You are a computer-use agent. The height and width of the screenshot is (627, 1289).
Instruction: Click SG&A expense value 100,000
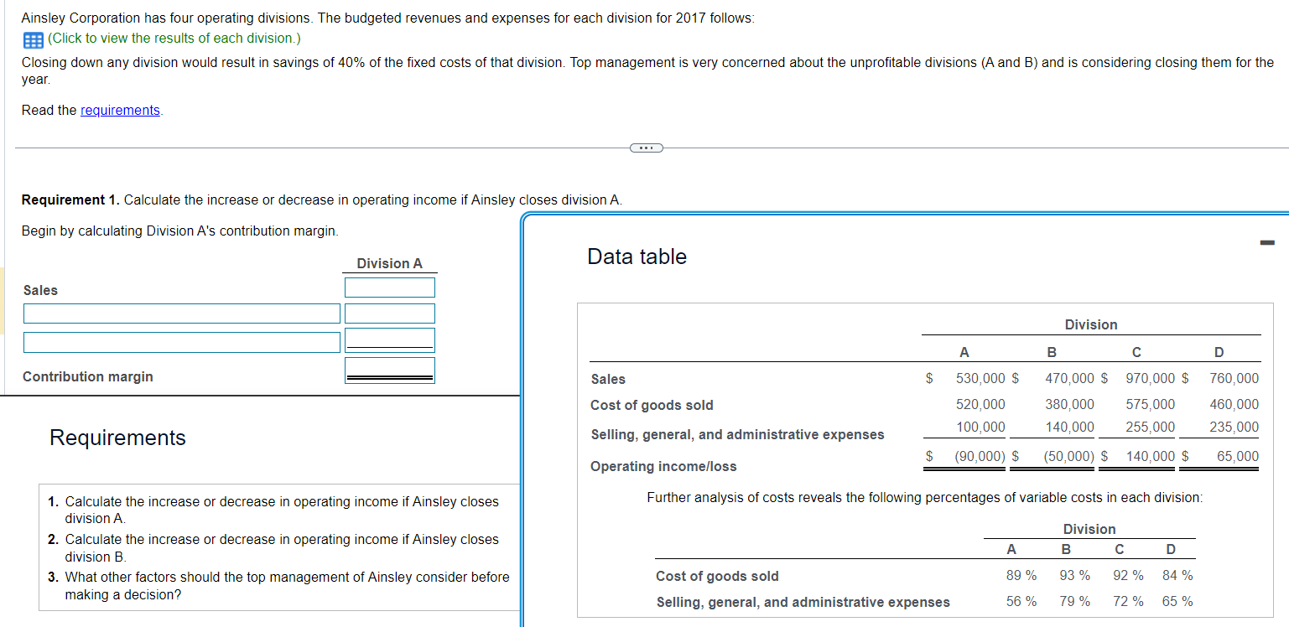click(x=980, y=427)
